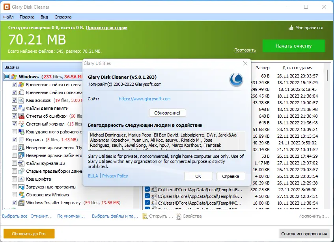This screenshot has height=242, width=334.
Task: Click the Windows Installer temporary icon
Action: (x=21, y=203)
